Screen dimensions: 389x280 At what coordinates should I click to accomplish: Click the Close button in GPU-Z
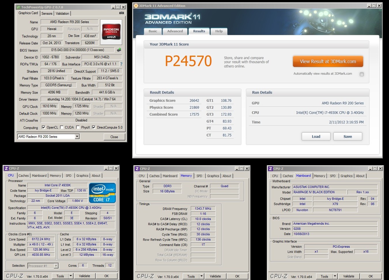click(114, 137)
